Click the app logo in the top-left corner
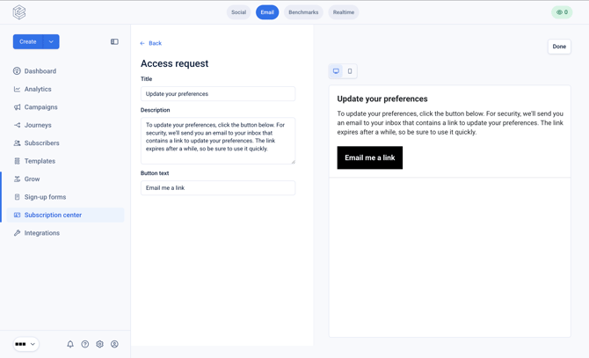 pyautogui.click(x=19, y=12)
